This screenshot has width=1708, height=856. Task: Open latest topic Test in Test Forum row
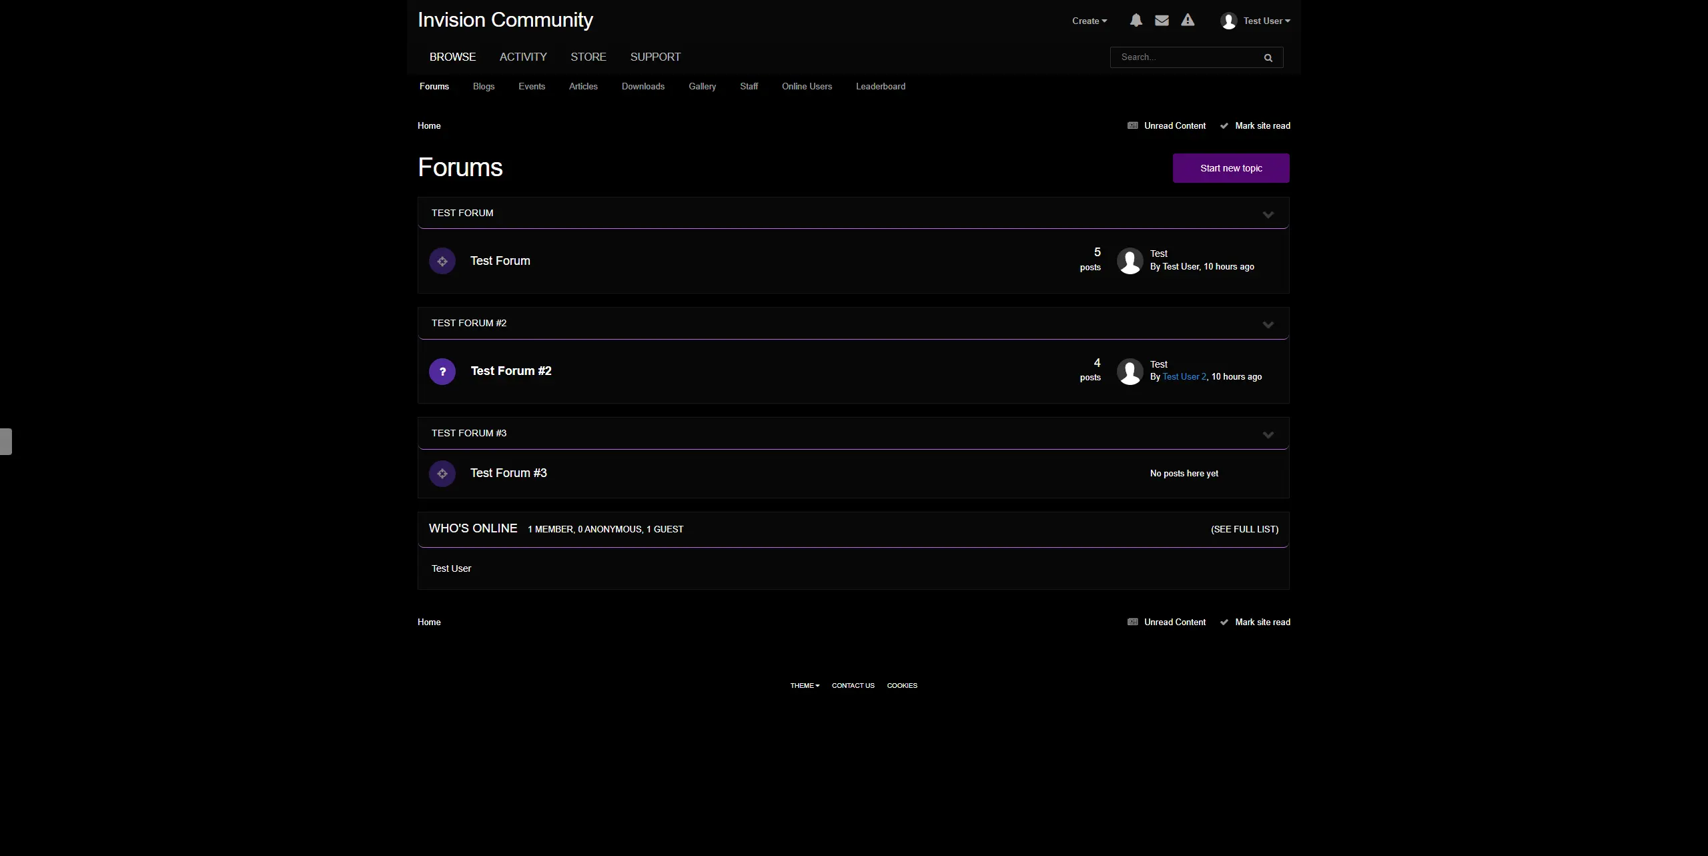(1159, 254)
